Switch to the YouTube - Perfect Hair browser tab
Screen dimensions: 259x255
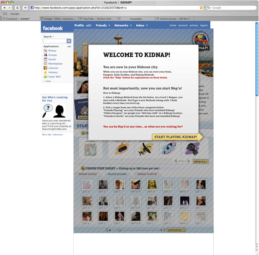click(x=98, y=19)
